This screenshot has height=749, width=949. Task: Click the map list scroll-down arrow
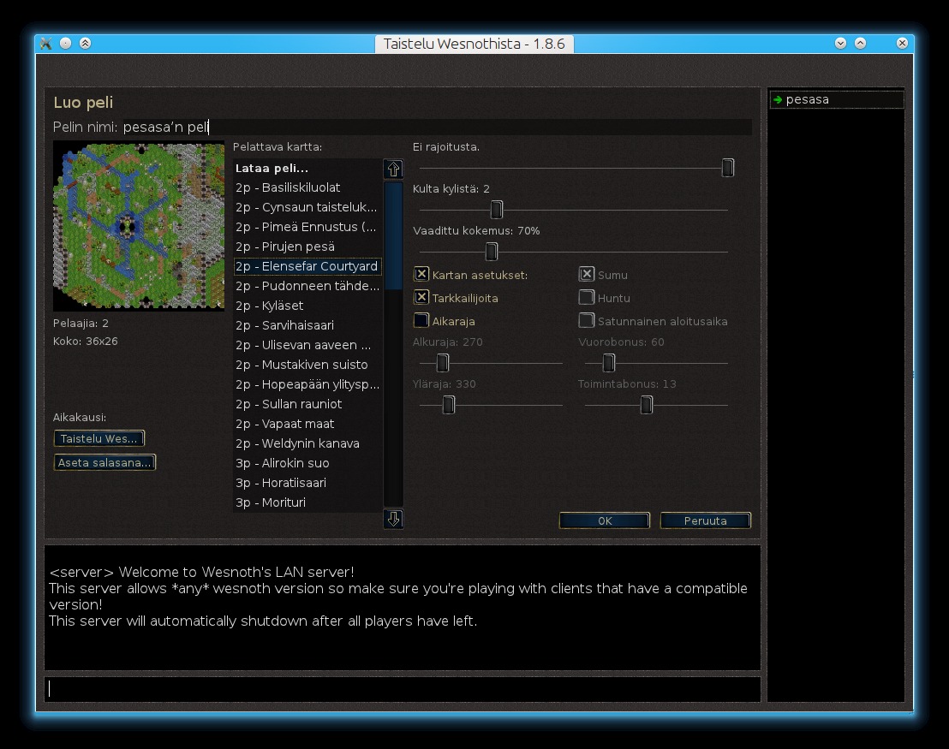pos(393,519)
